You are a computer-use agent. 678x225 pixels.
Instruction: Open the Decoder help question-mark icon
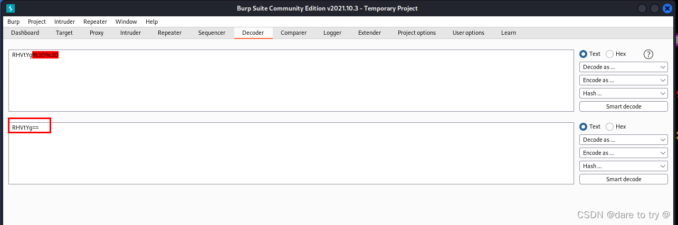(x=649, y=54)
